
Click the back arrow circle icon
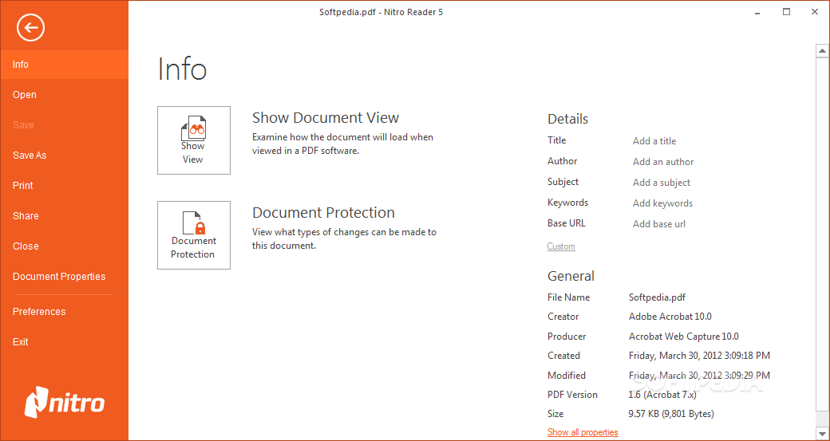click(30, 27)
